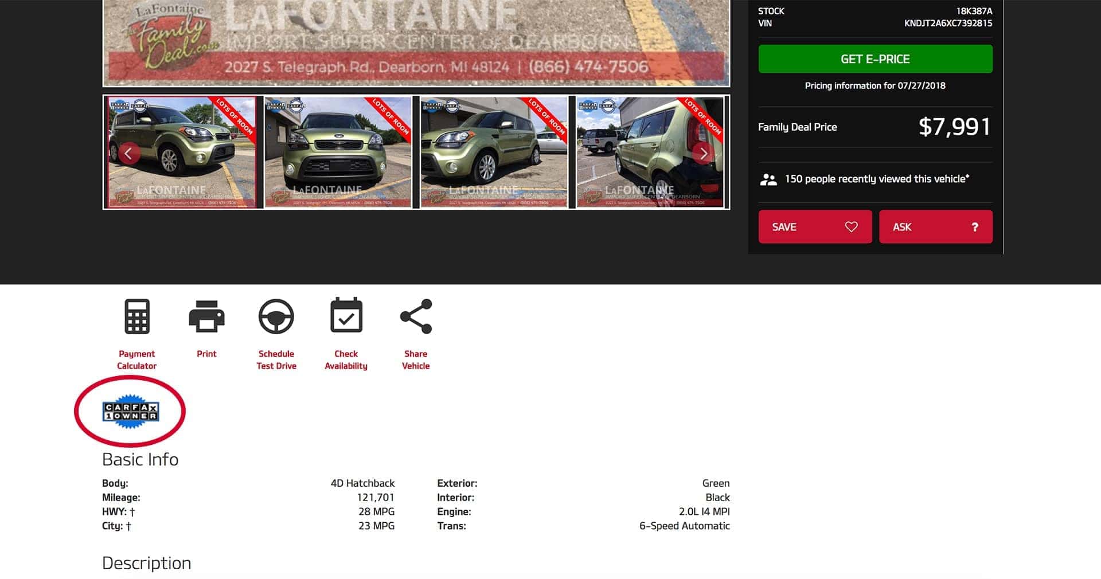Screen dimensions: 1101x579
Task: Open the Payment Calculator icon
Action: [137, 316]
